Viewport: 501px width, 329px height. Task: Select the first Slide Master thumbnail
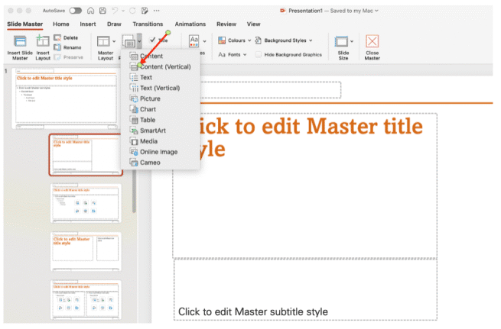[x=63, y=98]
